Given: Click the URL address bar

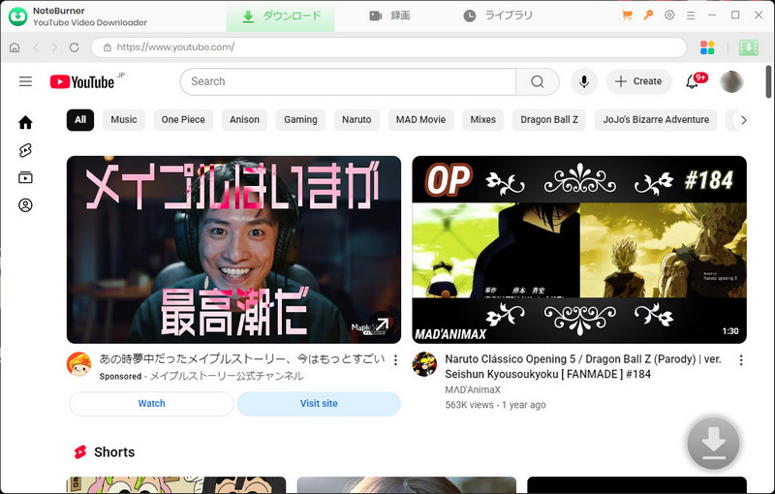Looking at the screenshot, I should pos(389,47).
